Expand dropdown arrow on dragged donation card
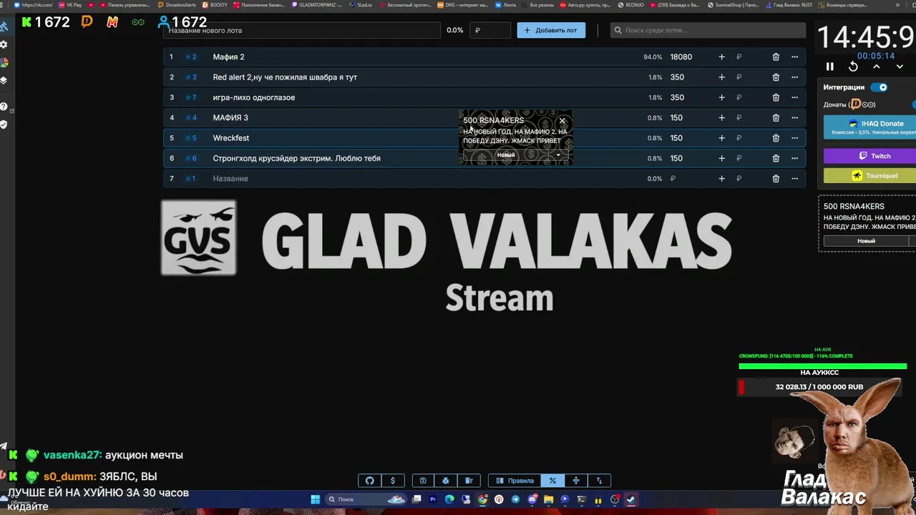 click(558, 155)
